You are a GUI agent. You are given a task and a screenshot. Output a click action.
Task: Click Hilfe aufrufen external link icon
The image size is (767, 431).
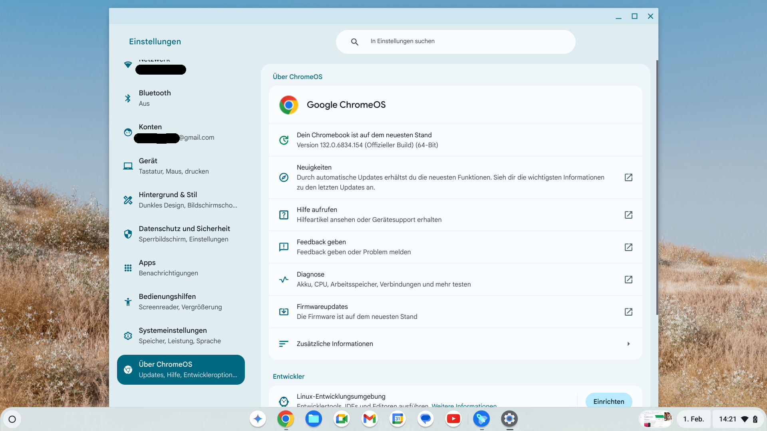click(628, 215)
